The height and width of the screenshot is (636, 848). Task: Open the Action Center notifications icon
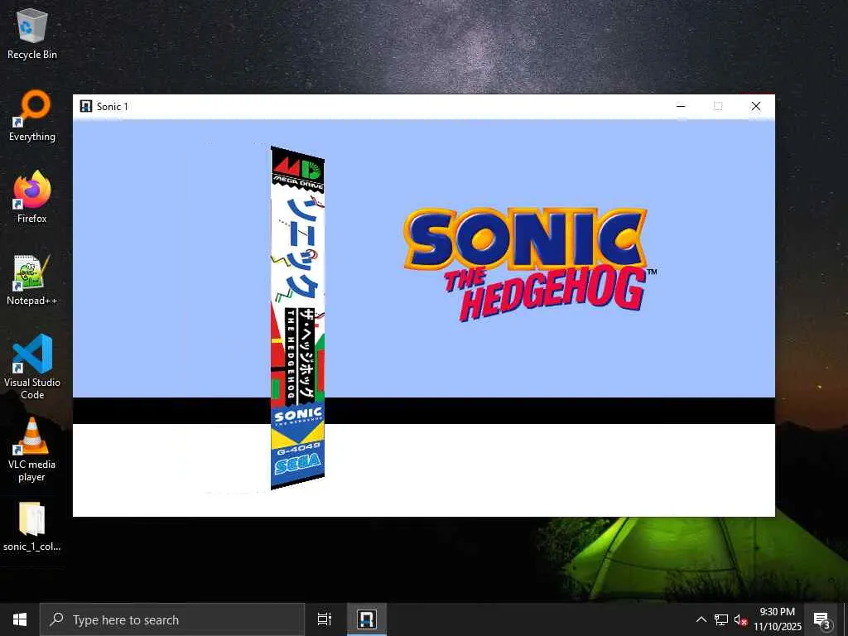click(821, 619)
